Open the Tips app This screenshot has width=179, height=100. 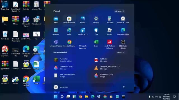96,32
